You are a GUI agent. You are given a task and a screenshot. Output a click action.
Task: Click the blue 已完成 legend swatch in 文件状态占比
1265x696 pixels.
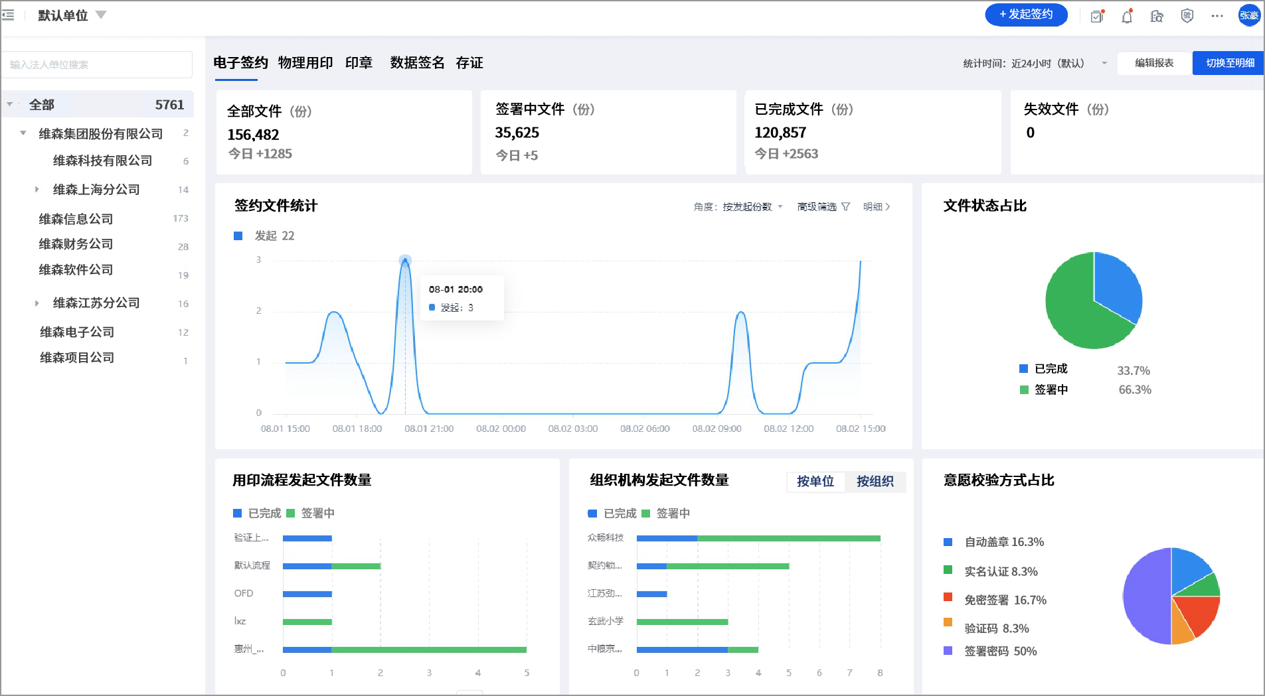pyautogui.click(x=1023, y=369)
